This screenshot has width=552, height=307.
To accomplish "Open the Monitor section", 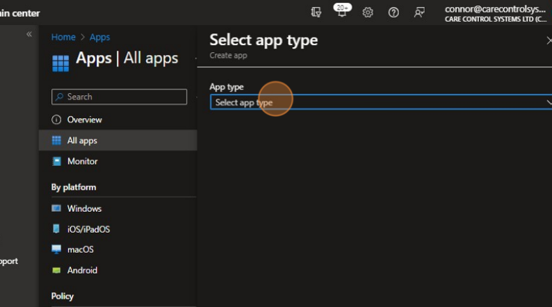I will pyautogui.click(x=82, y=161).
